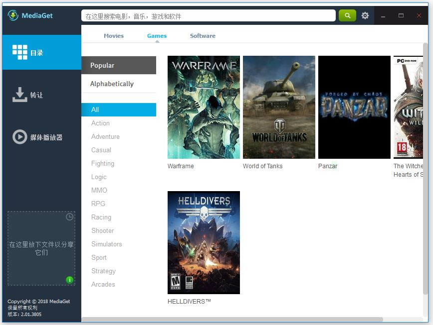Open settings via the gear icon

(x=365, y=16)
